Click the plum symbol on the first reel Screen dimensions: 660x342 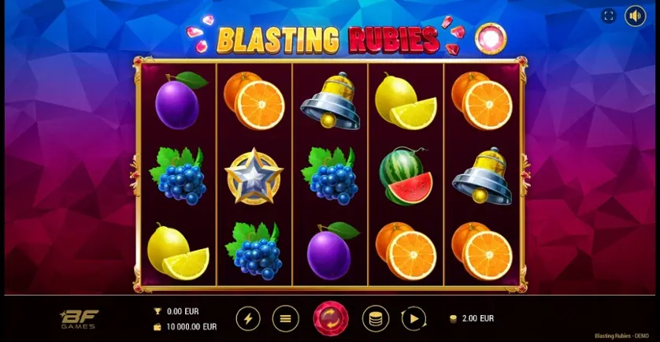click(180, 100)
